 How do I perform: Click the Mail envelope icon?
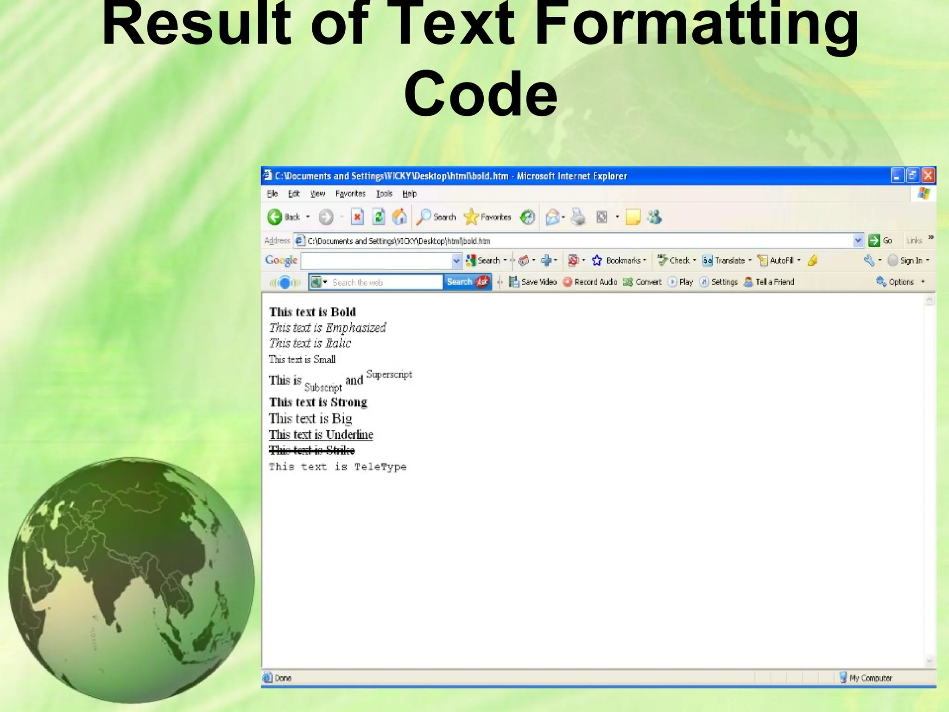tap(552, 217)
